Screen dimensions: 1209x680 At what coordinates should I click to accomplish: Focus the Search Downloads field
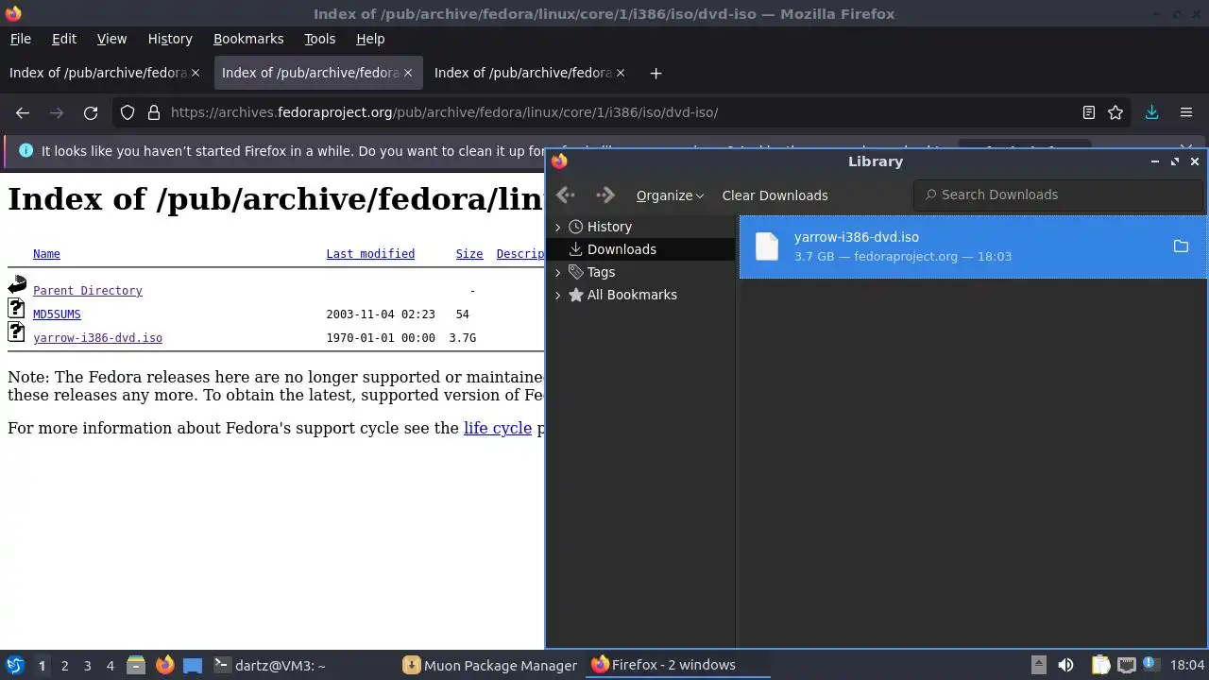1058,195
